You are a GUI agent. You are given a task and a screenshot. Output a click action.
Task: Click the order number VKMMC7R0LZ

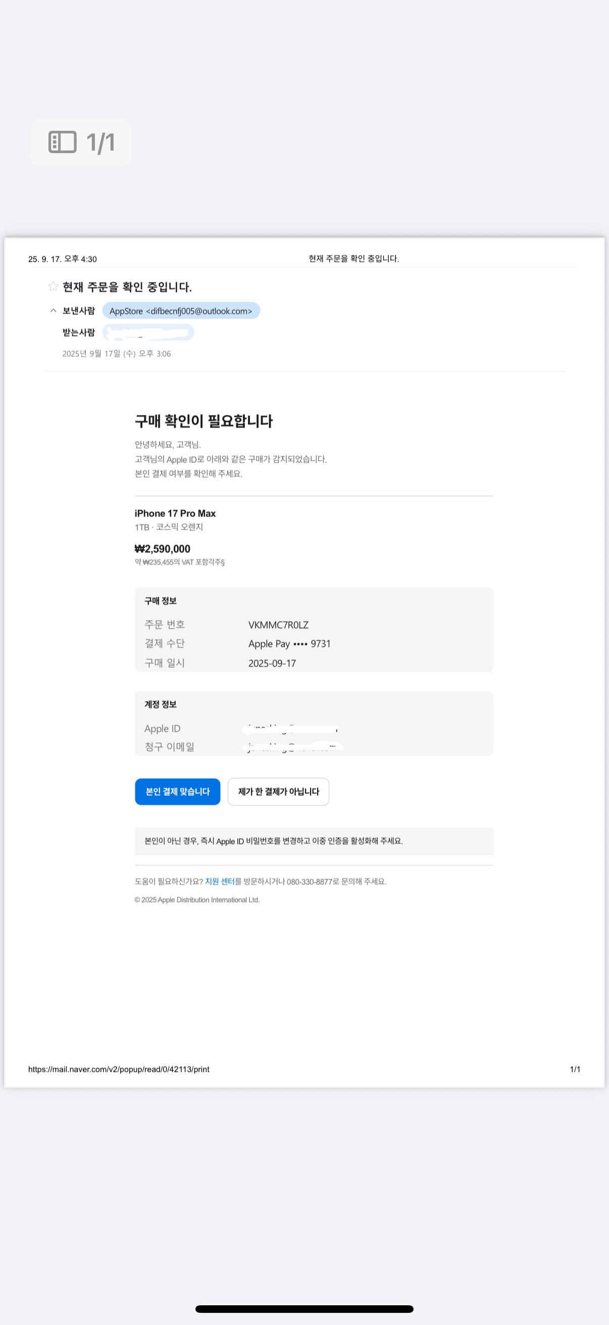click(278, 625)
